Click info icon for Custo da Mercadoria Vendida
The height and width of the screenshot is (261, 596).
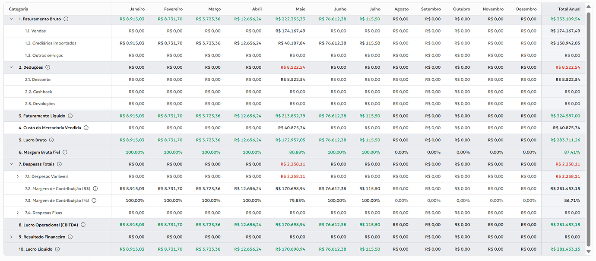click(86, 128)
